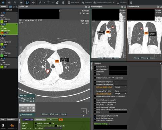Click the DCT Agatston orange link
162x130 pixels.
coord(104,94)
